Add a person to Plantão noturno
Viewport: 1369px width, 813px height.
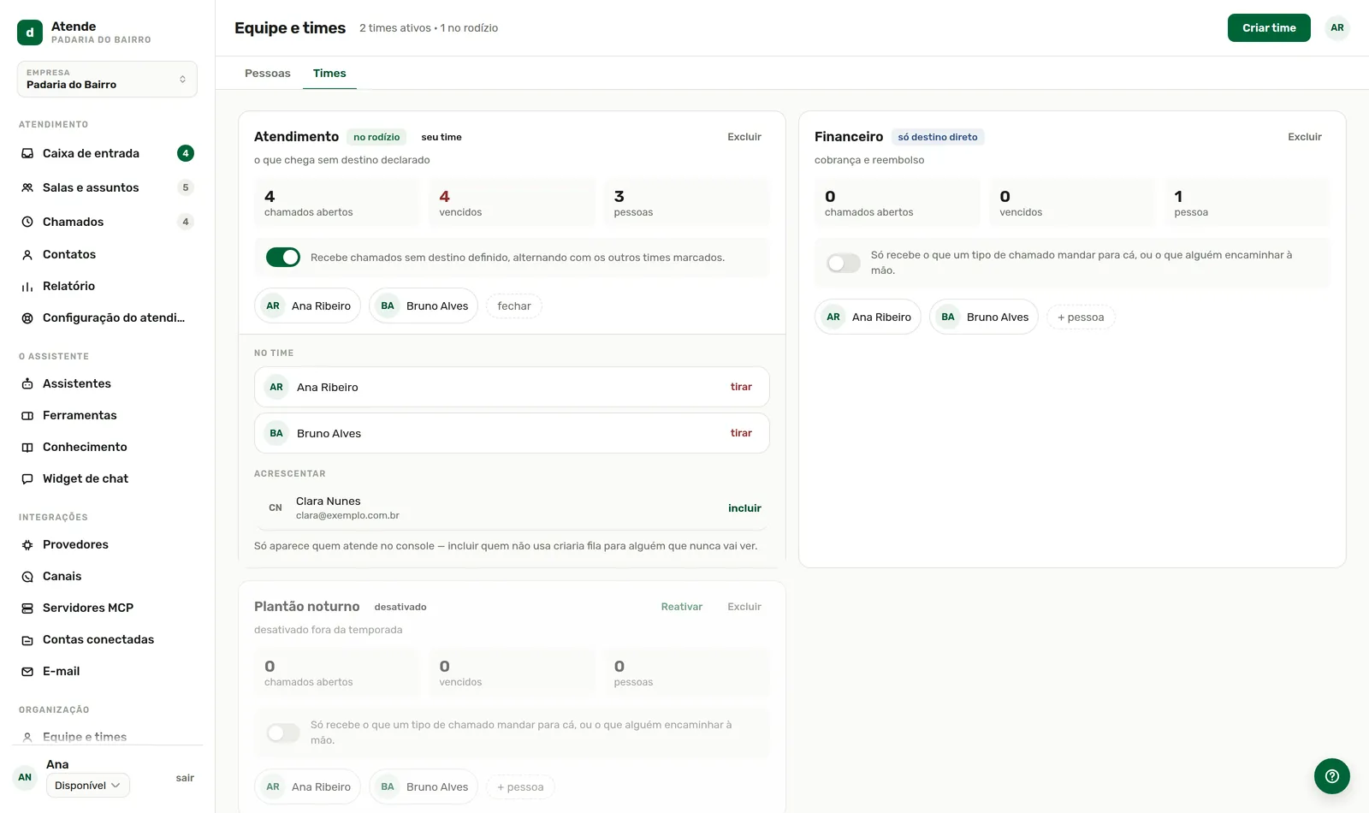coord(520,787)
